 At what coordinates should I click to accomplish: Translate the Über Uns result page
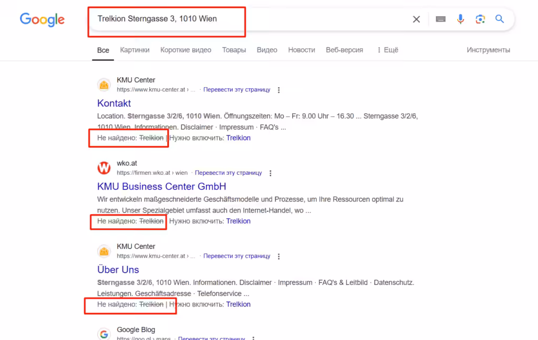(237, 256)
